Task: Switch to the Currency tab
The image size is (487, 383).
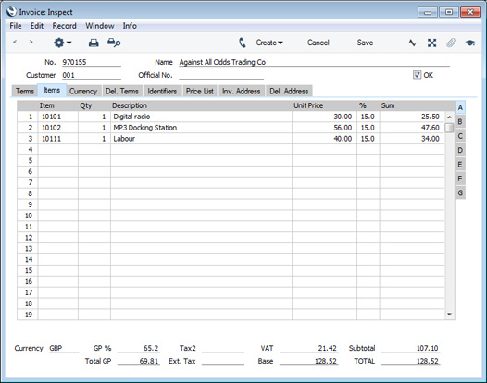Action: [83, 92]
